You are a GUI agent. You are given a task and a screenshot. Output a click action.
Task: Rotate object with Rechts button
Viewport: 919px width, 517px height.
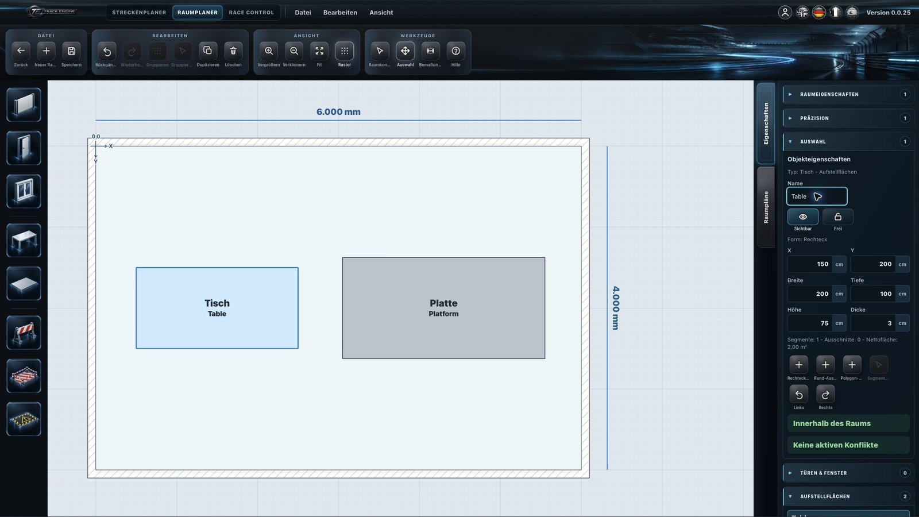(x=825, y=395)
